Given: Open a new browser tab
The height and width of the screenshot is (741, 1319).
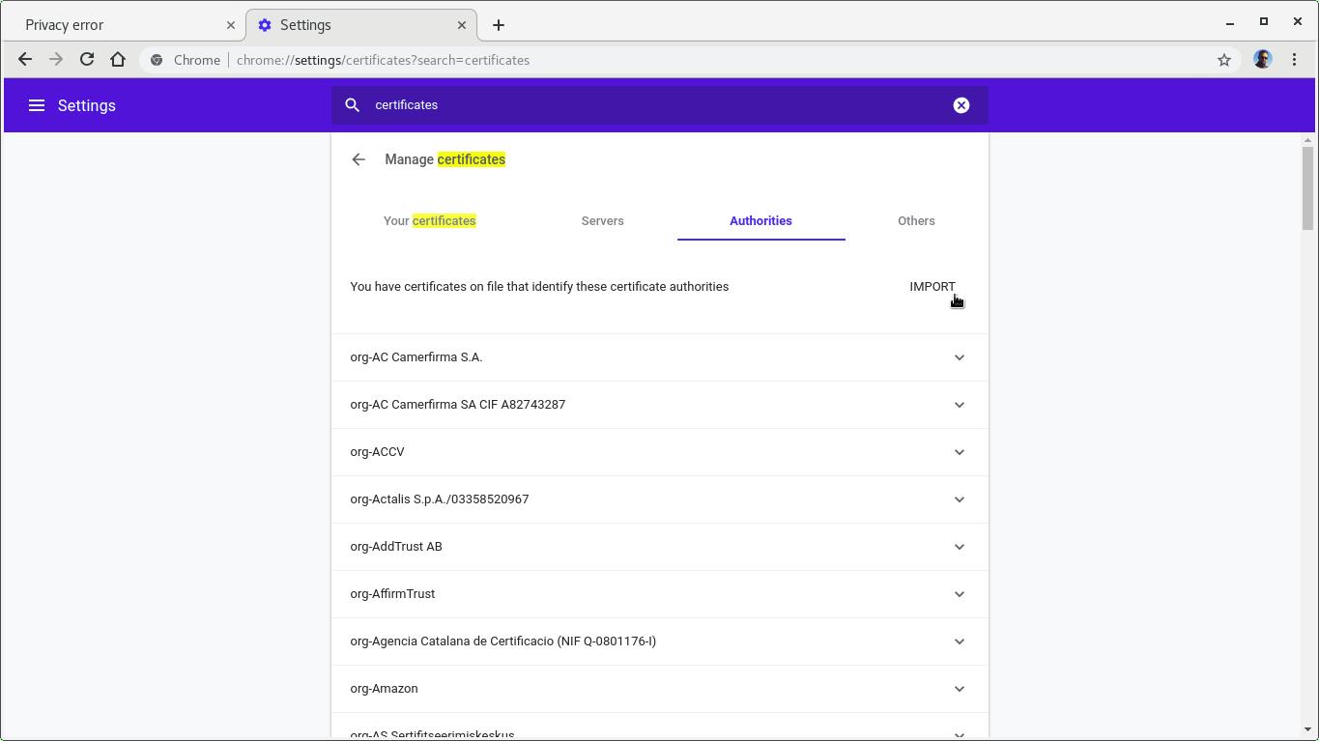Looking at the screenshot, I should click(498, 25).
